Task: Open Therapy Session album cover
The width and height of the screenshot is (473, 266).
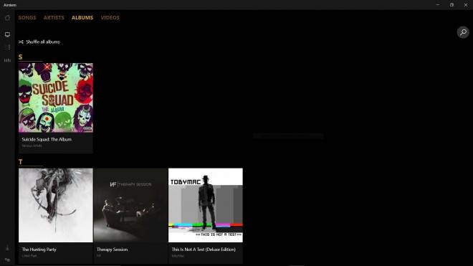Action: click(x=130, y=205)
